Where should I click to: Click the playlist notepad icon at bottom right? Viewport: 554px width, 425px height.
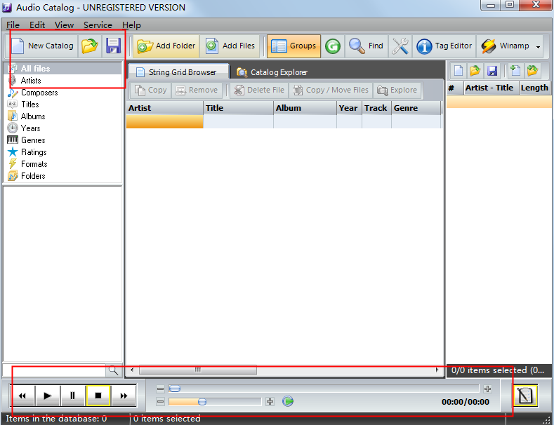click(x=525, y=396)
